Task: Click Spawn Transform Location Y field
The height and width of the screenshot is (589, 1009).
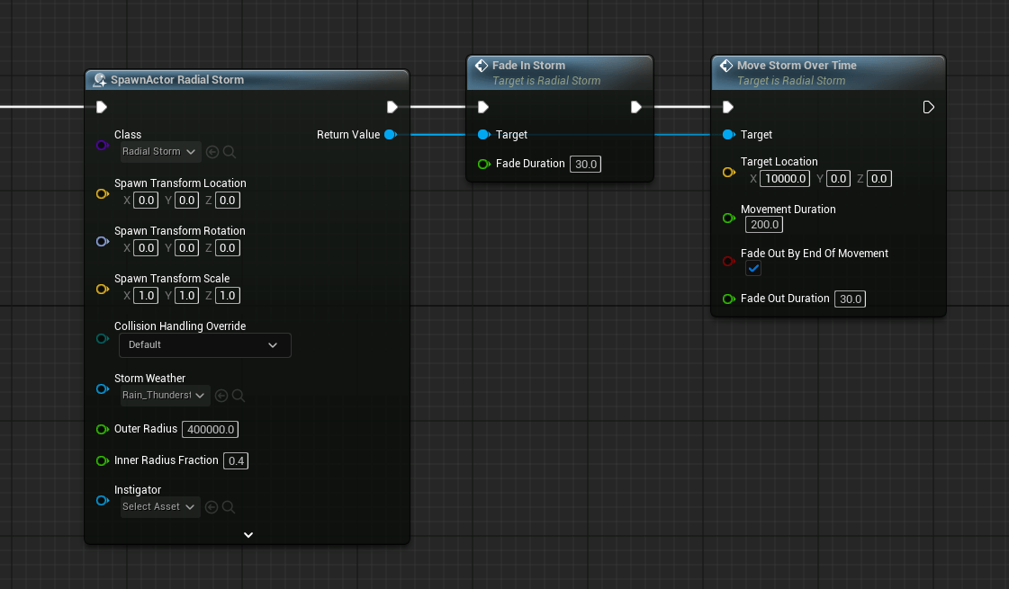Action: 186,200
